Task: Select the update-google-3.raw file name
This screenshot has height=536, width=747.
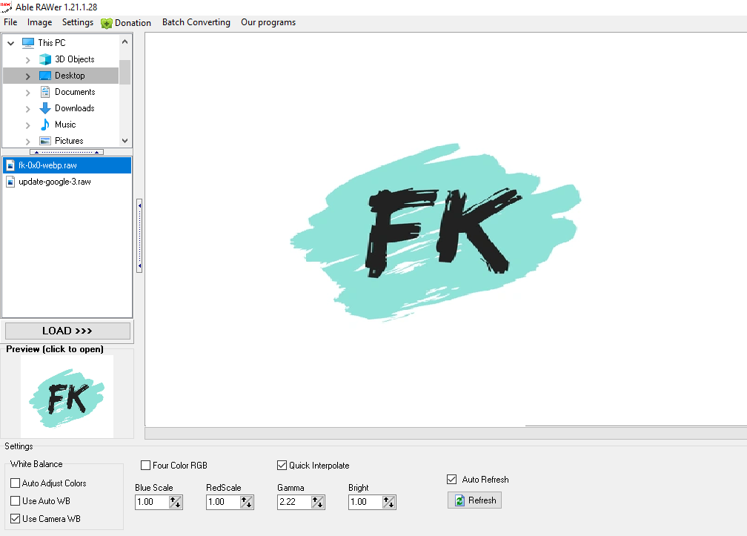Action: [x=55, y=182]
